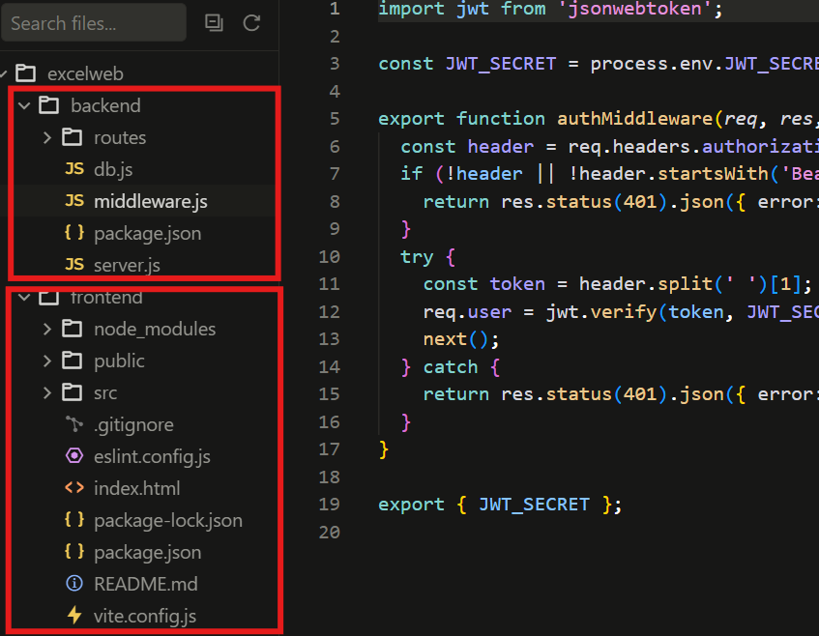Click jwt.verify call on line 12
The width and height of the screenshot is (819, 636).
pyautogui.click(x=601, y=312)
